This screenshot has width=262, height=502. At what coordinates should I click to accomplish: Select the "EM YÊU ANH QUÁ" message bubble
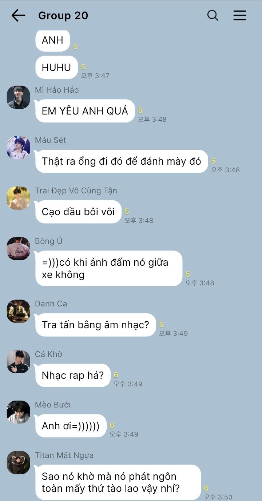click(x=85, y=111)
